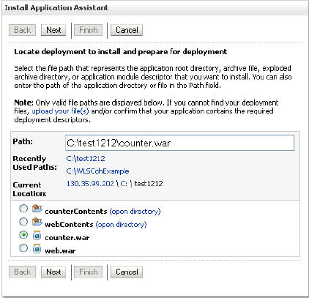Click inside the Path input field
Viewport: 309px width, 298px height.
179,143
